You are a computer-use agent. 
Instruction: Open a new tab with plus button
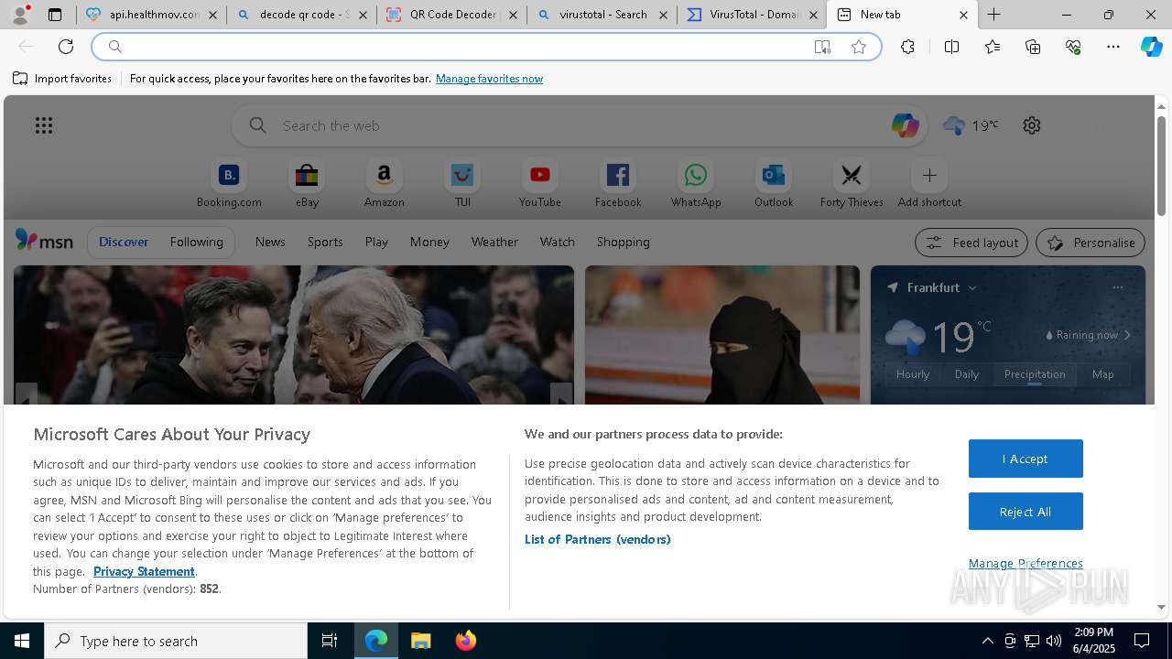click(x=993, y=15)
